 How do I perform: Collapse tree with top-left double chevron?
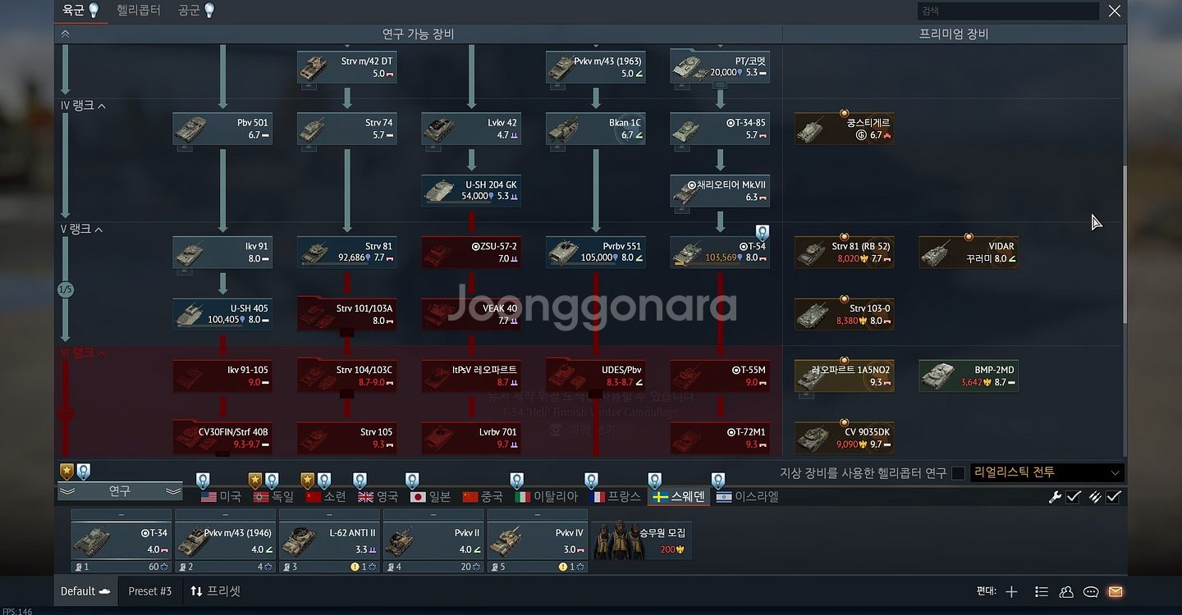tap(65, 34)
